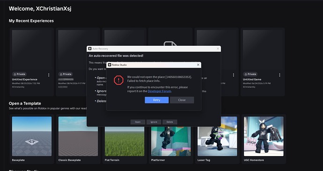Image resolution: width=323 pixels, height=171 pixels.
Task: Click the red error warning icon
Action: coord(118,80)
